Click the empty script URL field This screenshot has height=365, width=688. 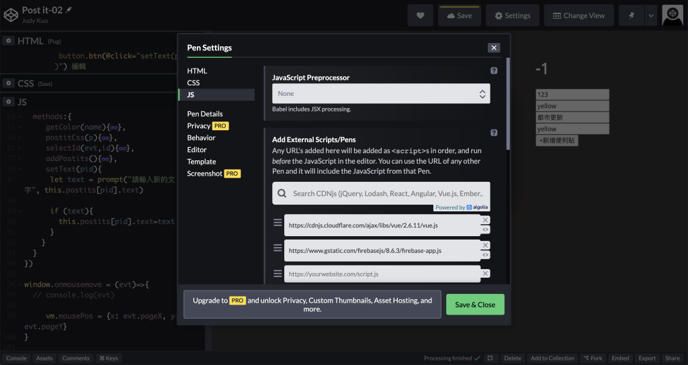click(382, 274)
